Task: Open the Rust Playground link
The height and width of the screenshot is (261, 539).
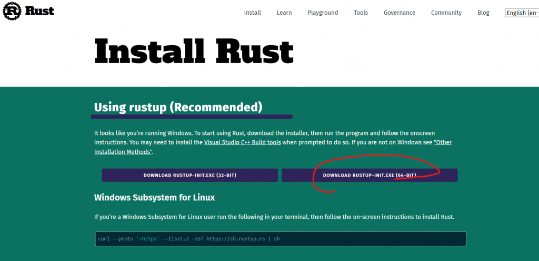Action: 323,13
